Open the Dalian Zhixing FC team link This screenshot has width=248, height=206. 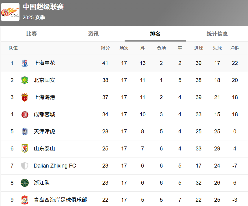pyautogui.click(x=55, y=166)
